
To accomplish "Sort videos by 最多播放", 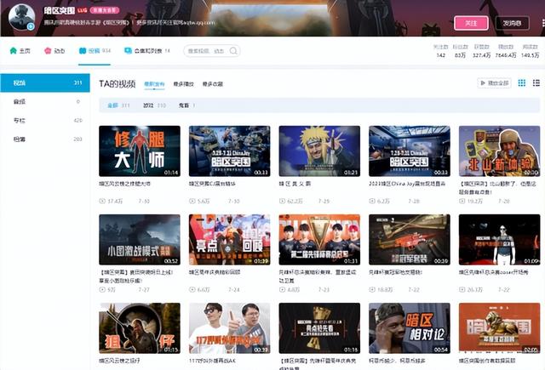I will 184,84.
